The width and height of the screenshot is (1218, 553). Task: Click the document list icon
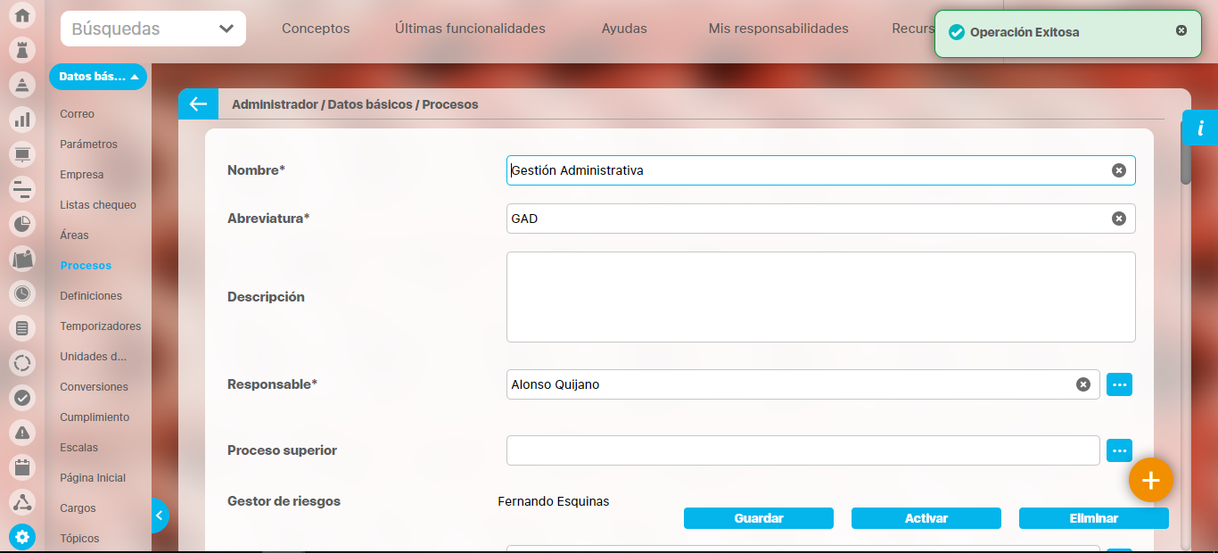pyautogui.click(x=22, y=328)
